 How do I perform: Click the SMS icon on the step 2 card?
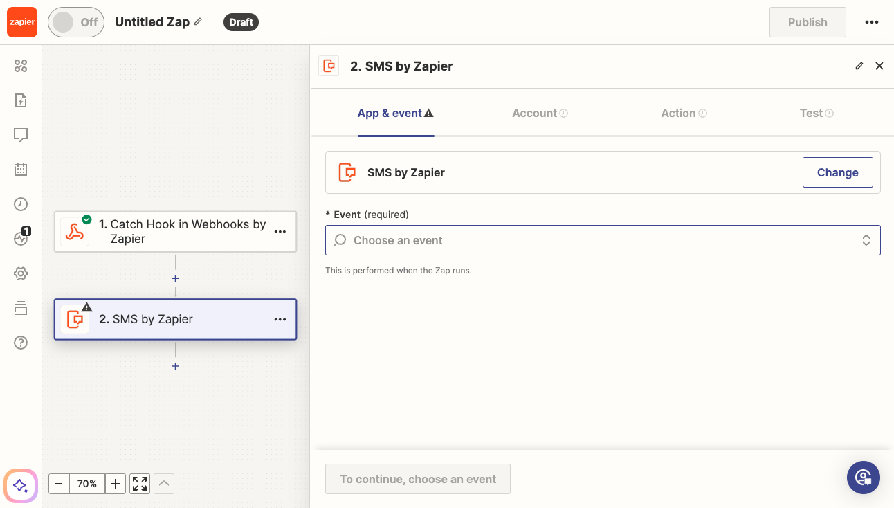pos(75,319)
